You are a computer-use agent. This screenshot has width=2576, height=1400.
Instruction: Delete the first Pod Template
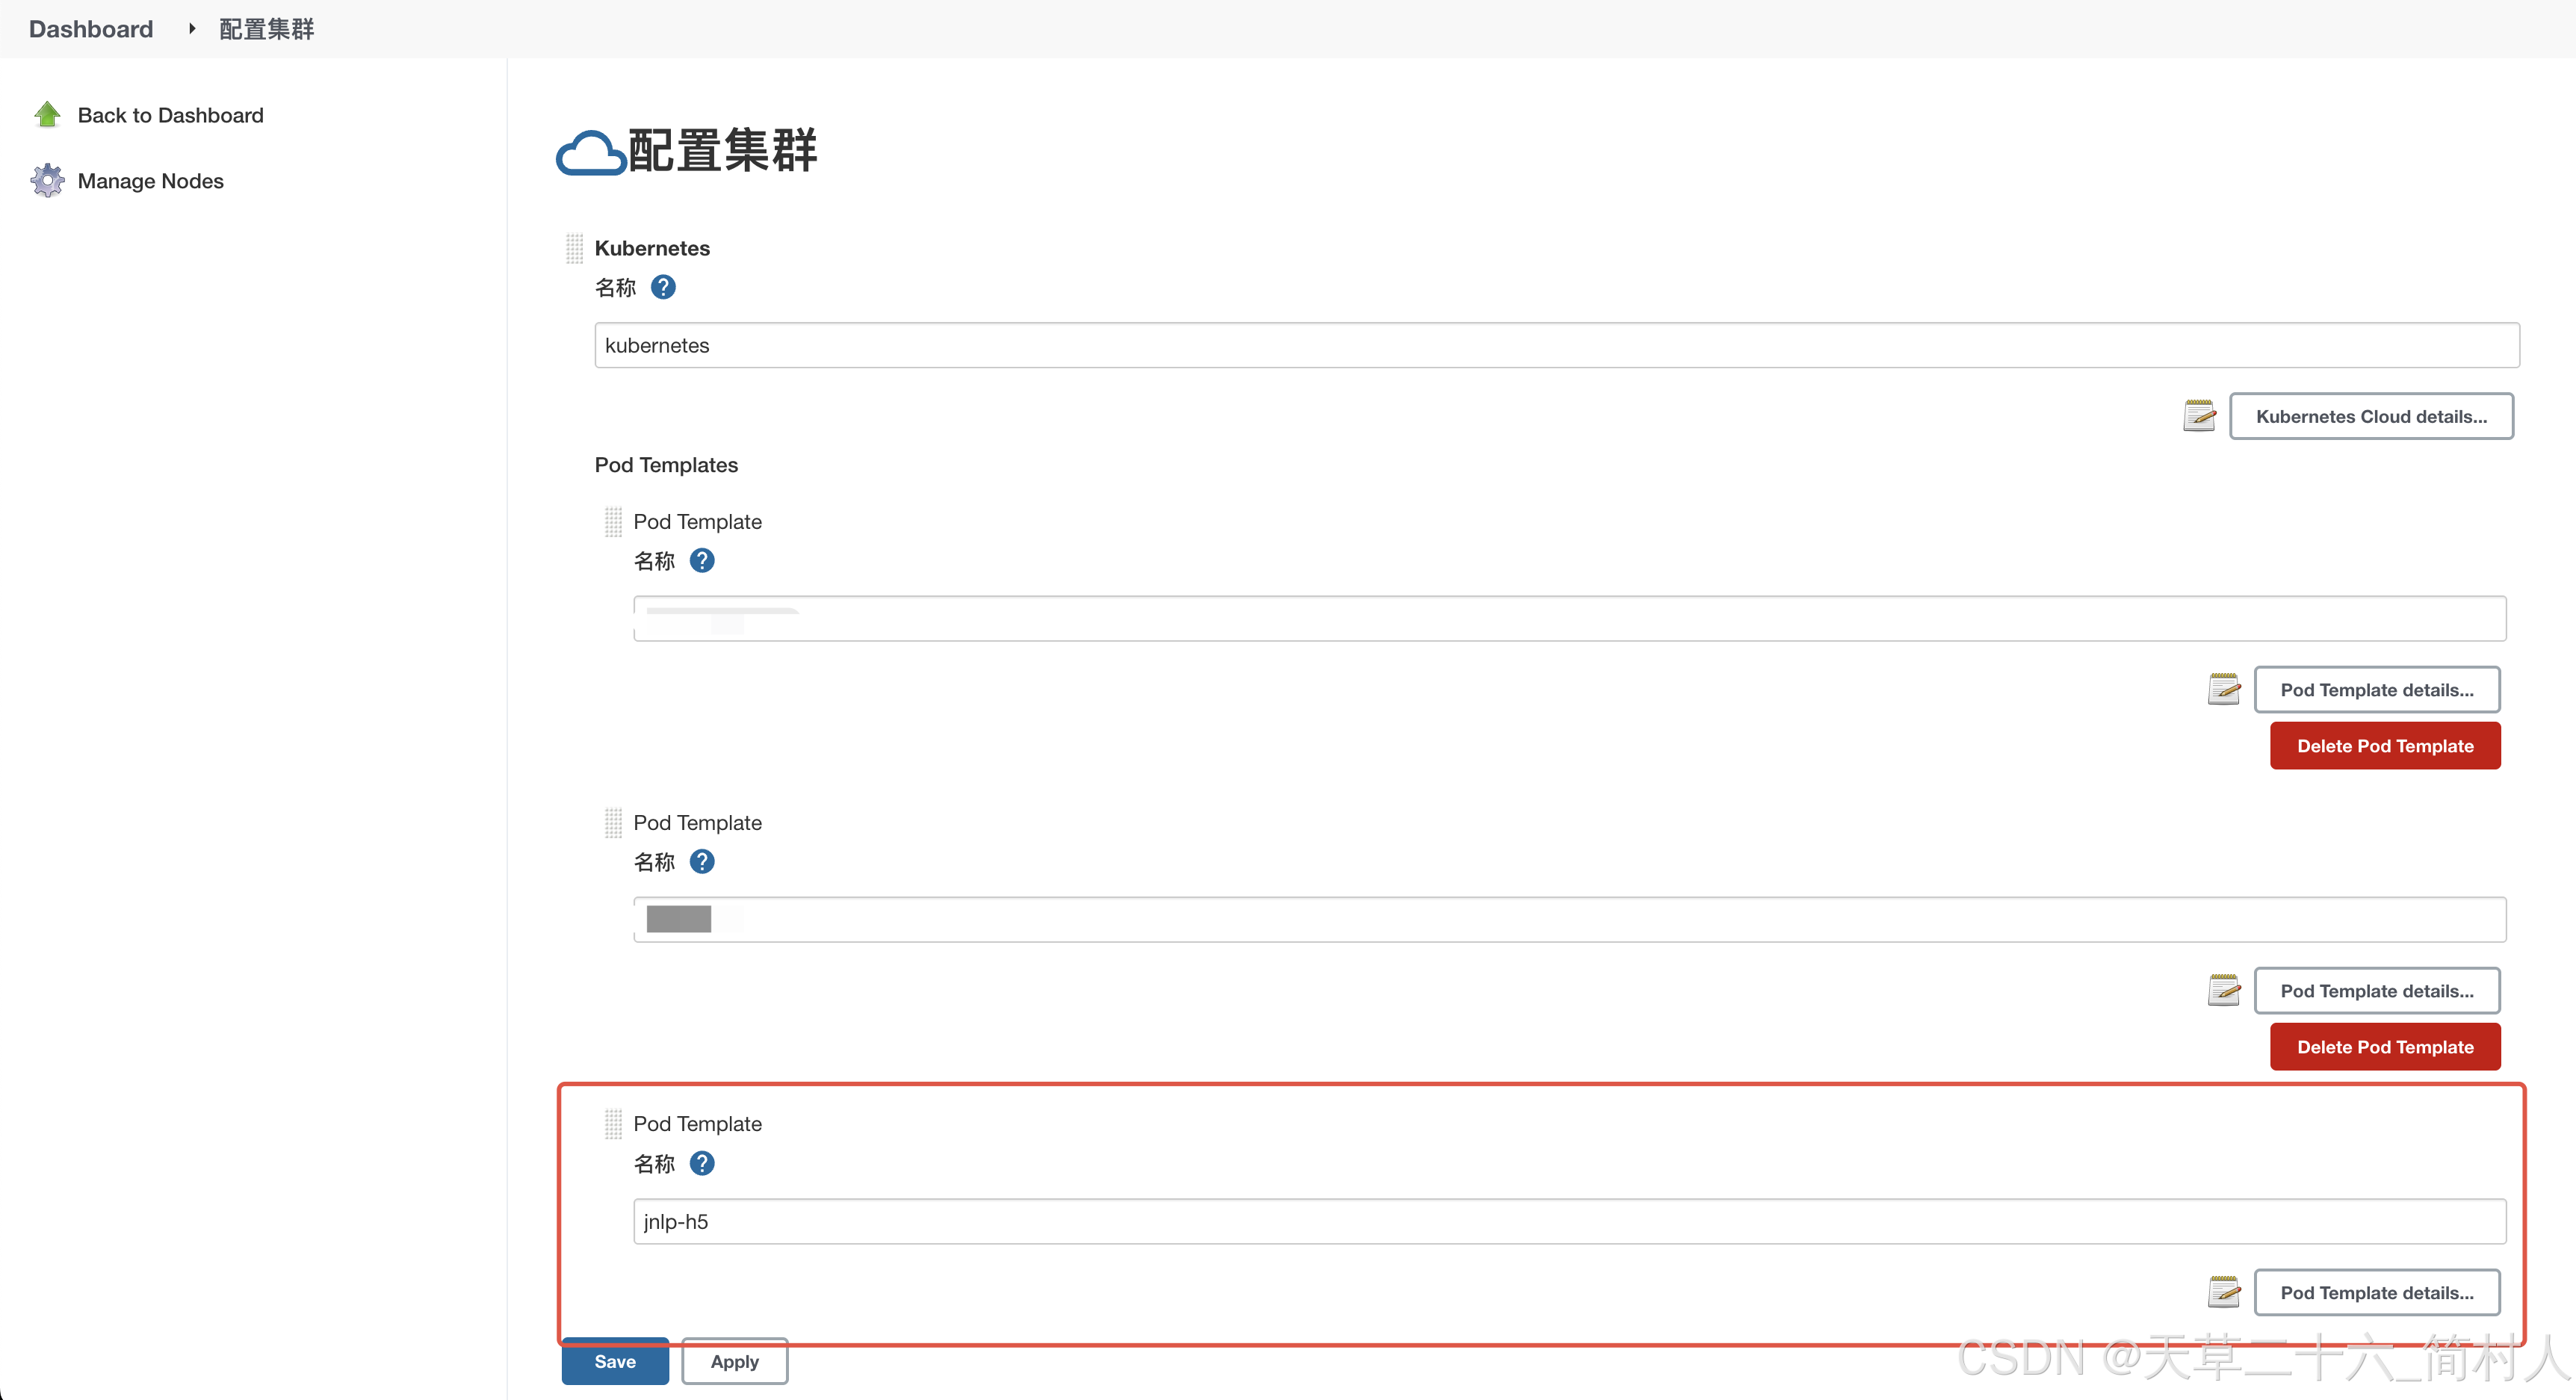click(x=2385, y=746)
